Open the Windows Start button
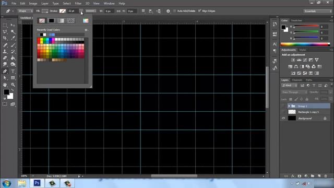Image resolution: width=334 pixels, height=188 pixels. (x=7, y=183)
